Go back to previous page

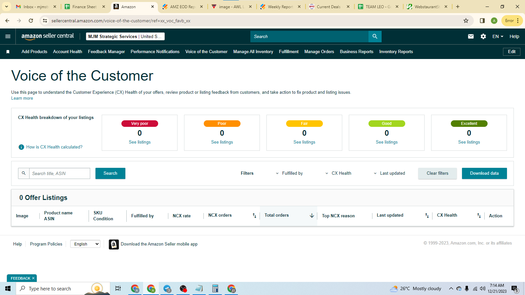tap(7, 21)
